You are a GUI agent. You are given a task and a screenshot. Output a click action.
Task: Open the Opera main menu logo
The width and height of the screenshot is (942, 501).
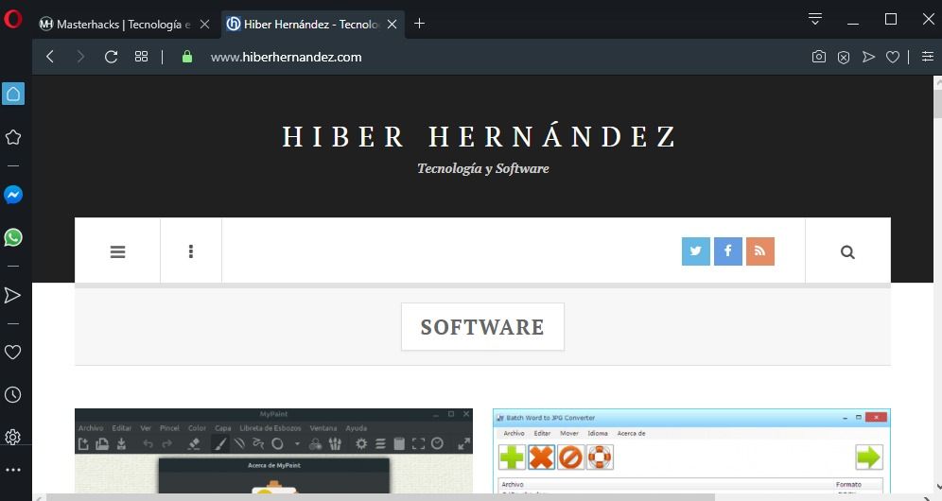(x=12, y=19)
